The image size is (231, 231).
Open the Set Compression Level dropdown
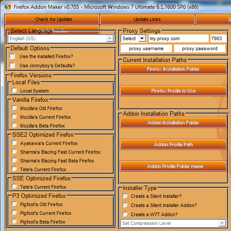173,223
